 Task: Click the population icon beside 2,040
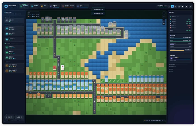(x=32, y=6)
